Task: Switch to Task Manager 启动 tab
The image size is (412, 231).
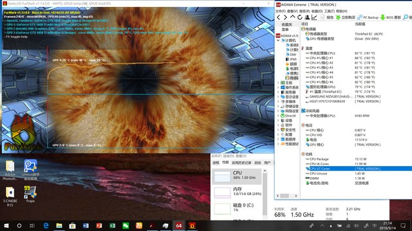Action: tap(257, 162)
